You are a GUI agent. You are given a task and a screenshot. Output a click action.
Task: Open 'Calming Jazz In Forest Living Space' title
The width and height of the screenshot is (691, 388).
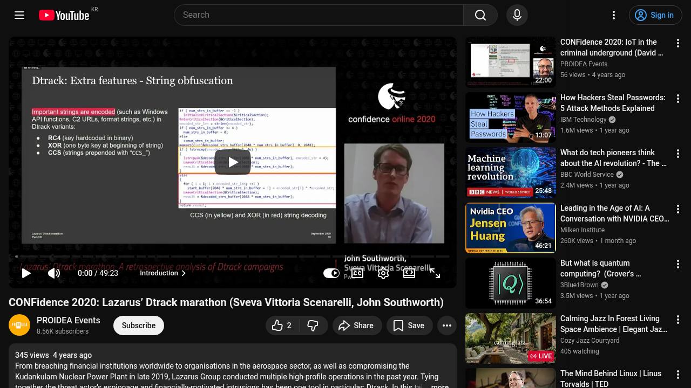[614, 324]
